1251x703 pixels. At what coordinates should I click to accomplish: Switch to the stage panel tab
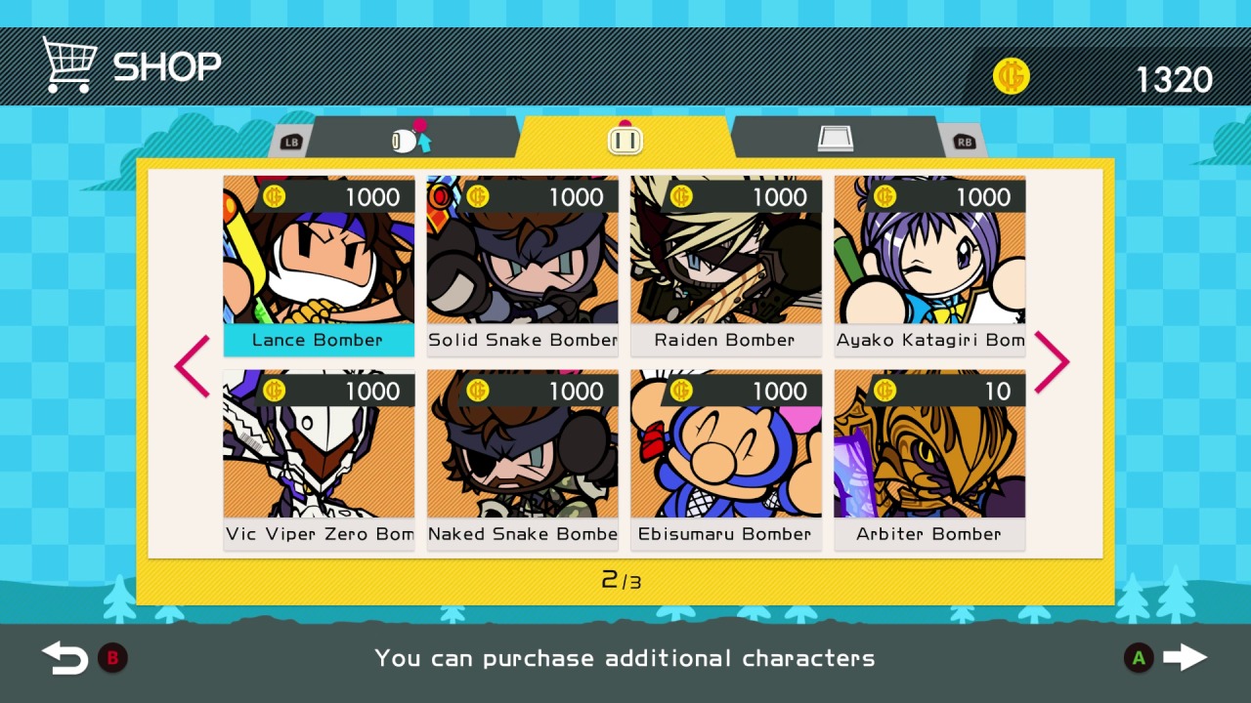point(836,140)
